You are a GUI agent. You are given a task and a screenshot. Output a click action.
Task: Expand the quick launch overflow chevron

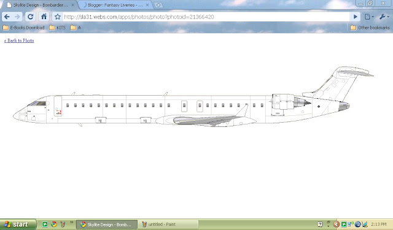point(71,222)
